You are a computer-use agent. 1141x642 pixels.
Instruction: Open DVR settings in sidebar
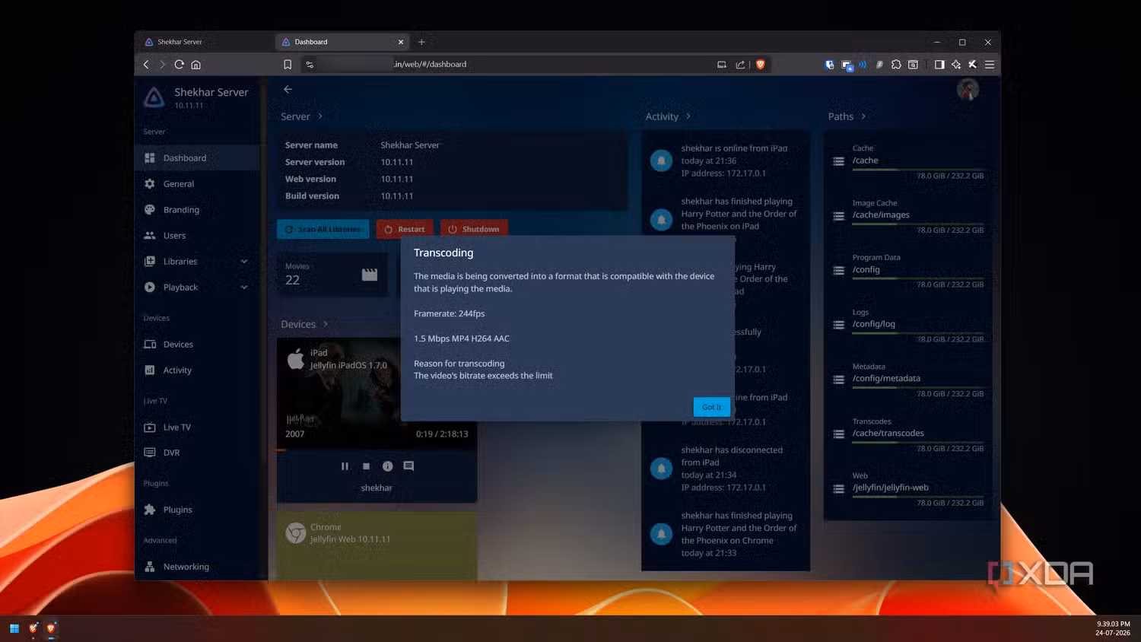pos(202,452)
